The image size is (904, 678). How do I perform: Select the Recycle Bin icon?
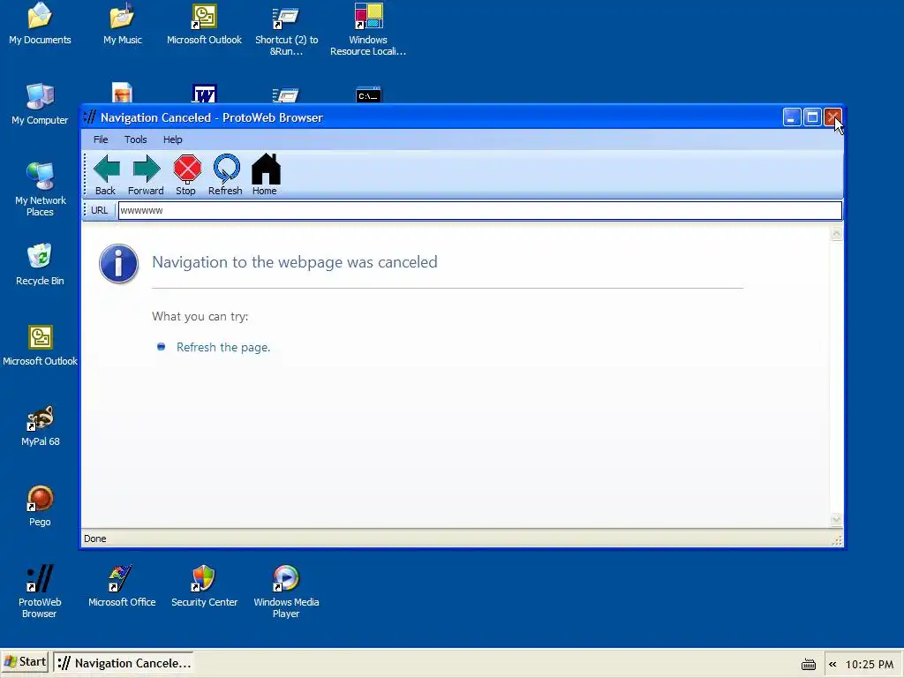coord(40,265)
